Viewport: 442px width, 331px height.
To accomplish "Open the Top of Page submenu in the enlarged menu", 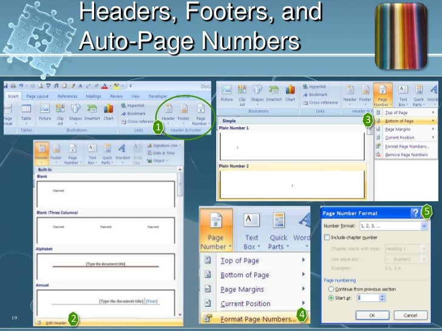I will pos(255,261).
